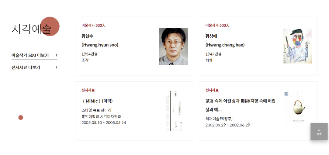Click 미술작가 500人 label above 황창배

217,25
